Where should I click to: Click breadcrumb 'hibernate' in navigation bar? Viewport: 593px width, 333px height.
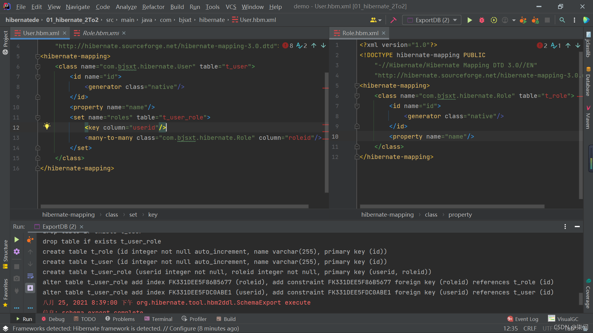point(212,20)
